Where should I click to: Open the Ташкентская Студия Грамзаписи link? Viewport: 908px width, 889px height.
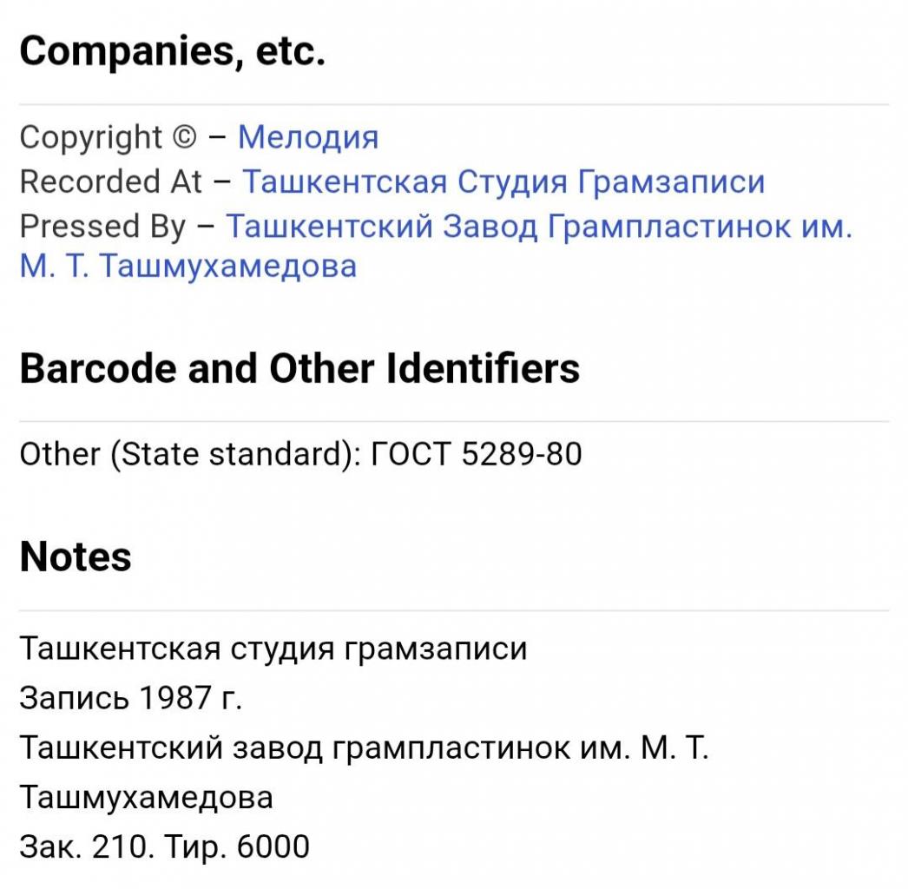(x=503, y=181)
